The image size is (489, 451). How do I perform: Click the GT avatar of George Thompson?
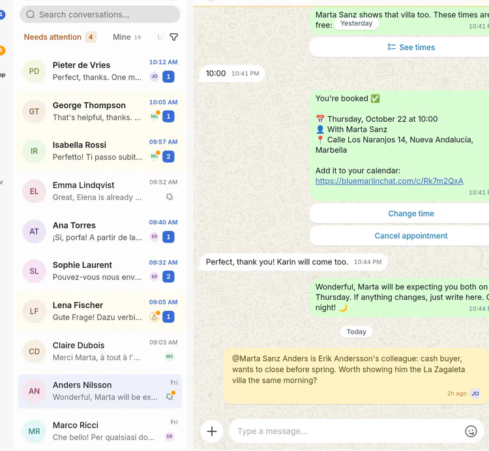point(34,111)
